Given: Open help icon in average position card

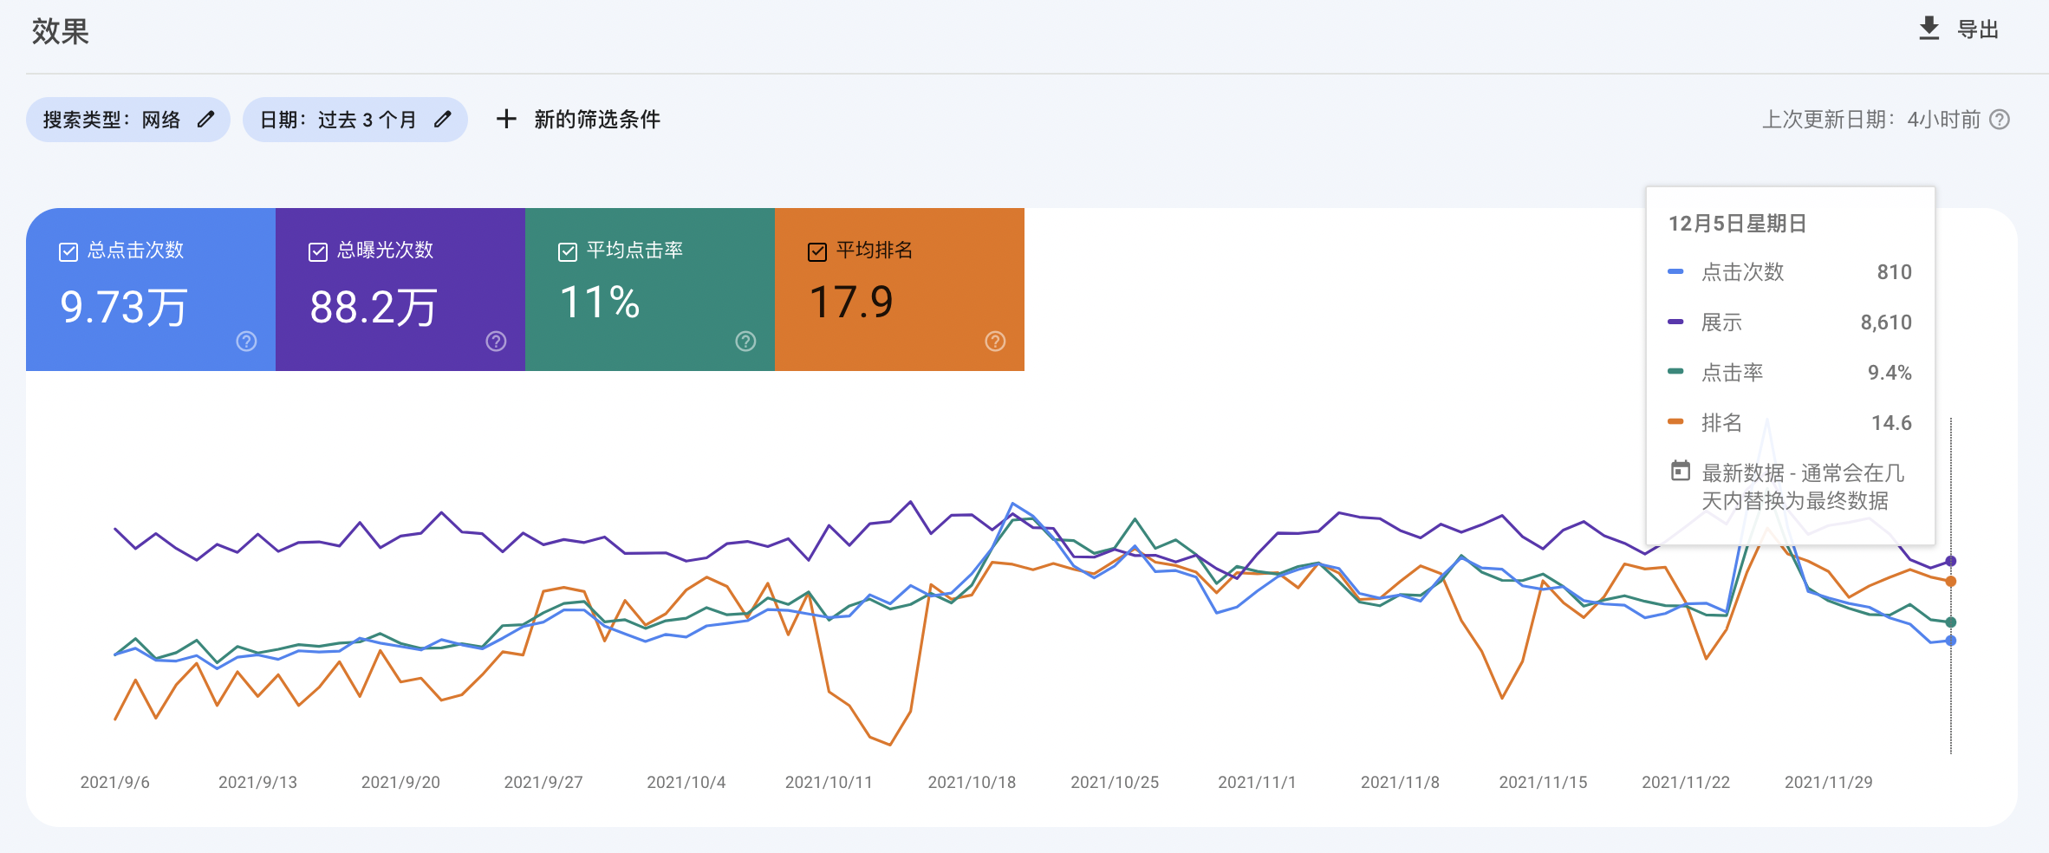Looking at the screenshot, I should [x=996, y=342].
